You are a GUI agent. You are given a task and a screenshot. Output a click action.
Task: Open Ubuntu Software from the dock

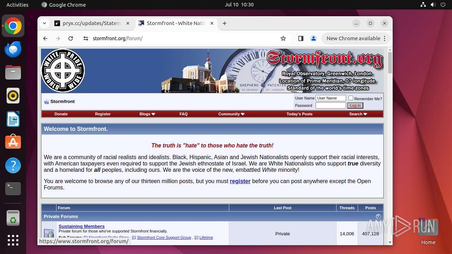click(13, 142)
